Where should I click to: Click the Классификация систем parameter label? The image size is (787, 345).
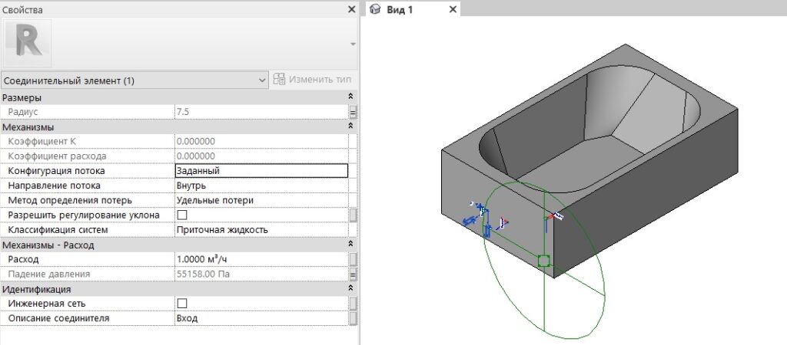(58, 230)
